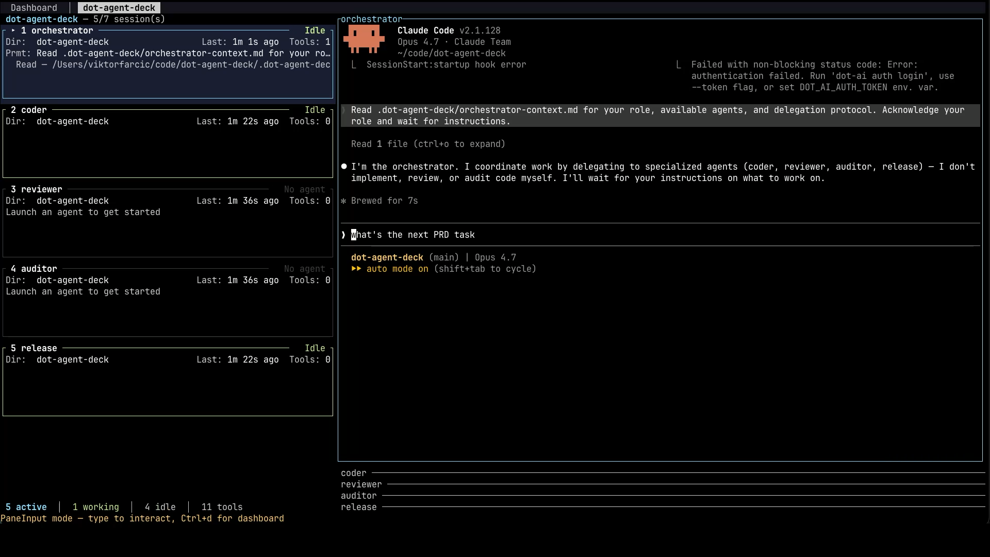Image resolution: width=990 pixels, height=557 pixels.
Task: Click 'Launch an agent' text in reviewer card
Action: [83, 212]
